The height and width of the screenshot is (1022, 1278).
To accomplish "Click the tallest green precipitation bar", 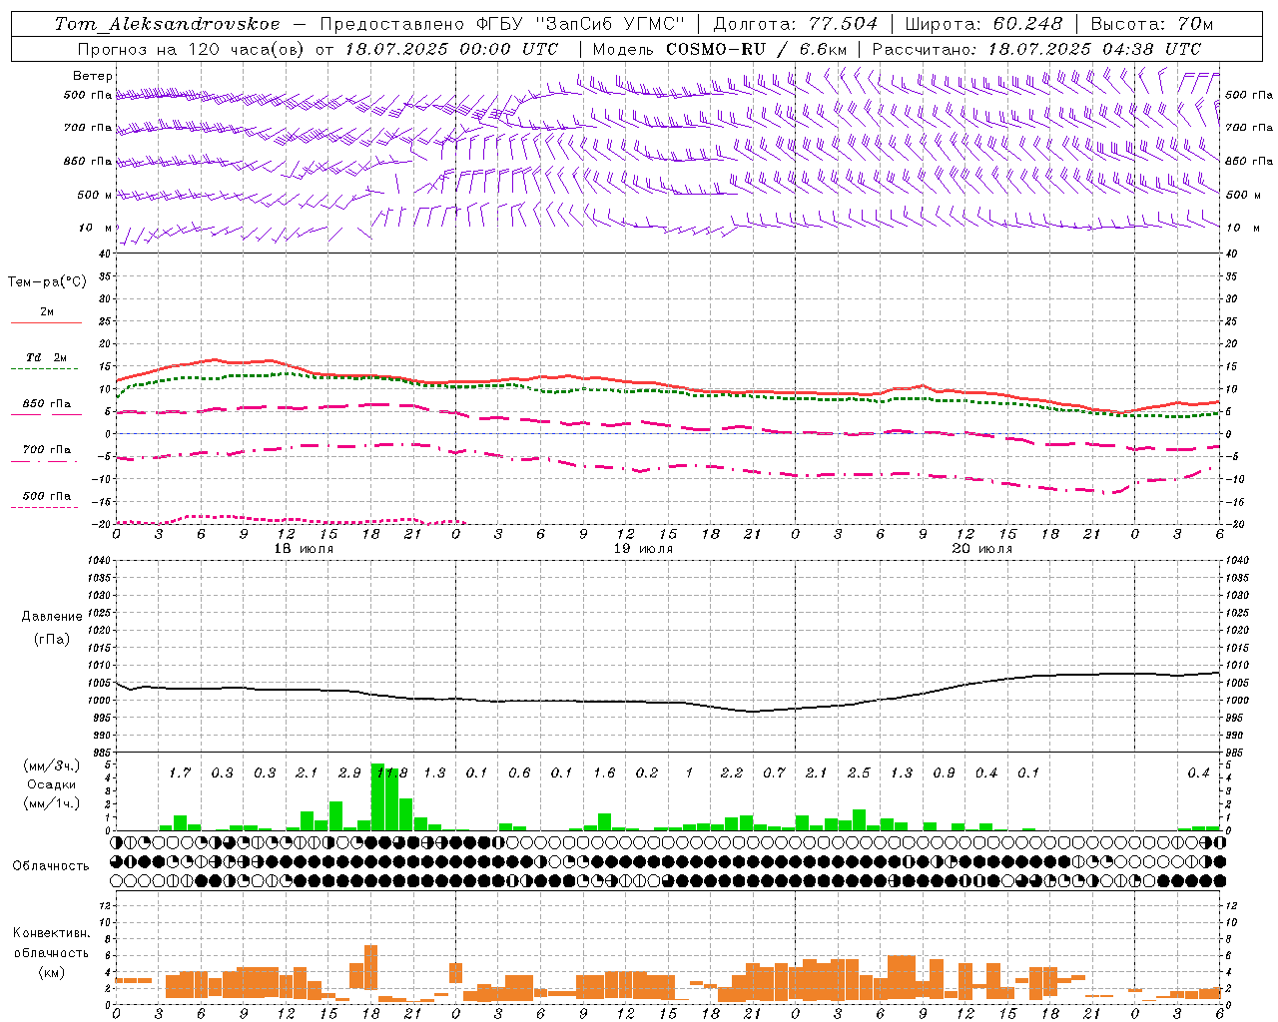I will point(377,796).
